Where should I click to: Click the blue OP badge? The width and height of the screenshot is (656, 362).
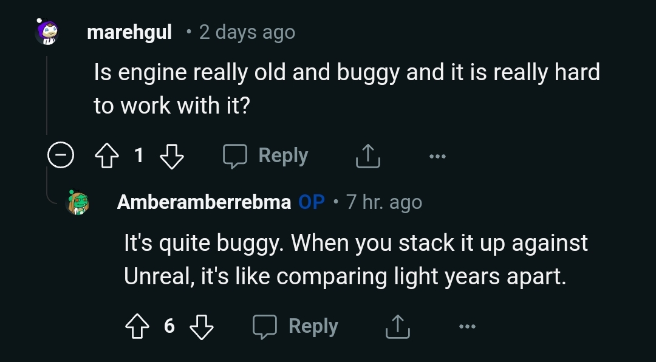pyautogui.click(x=312, y=202)
